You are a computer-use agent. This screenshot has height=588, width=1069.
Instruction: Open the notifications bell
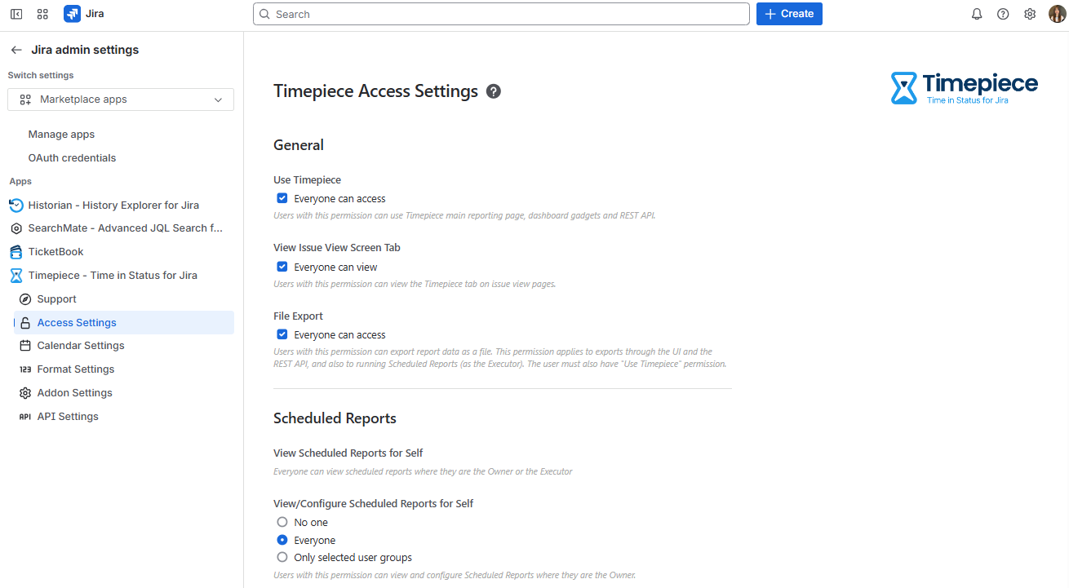click(x=977, y=14)
